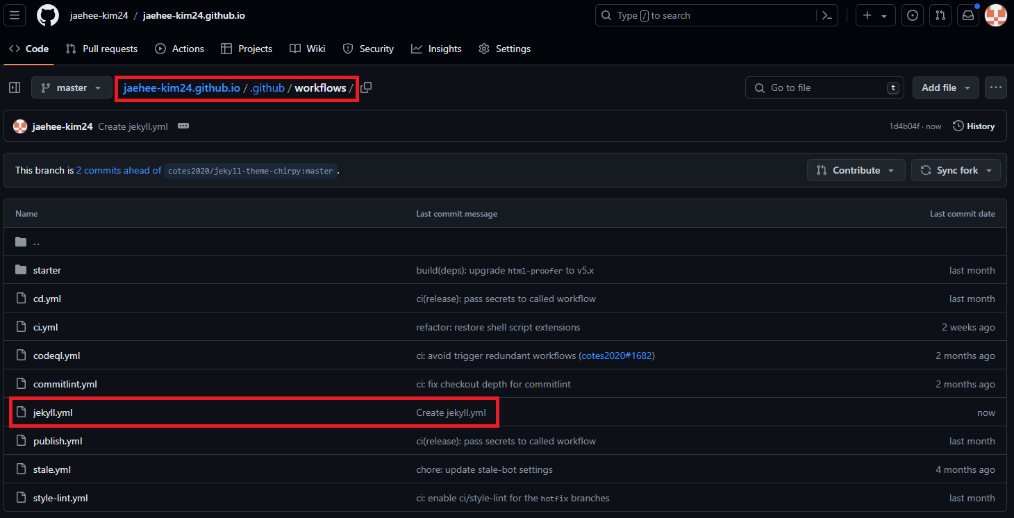Open the commitlint.yml file
The width and height of the screenshot is (1014, 518).
65,384
